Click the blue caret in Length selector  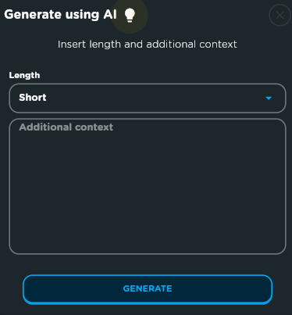(269, 98)
